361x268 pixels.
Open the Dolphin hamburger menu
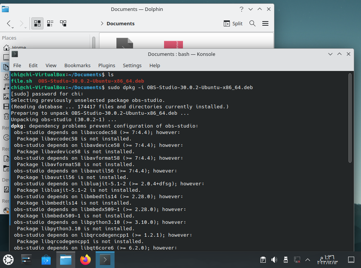point(265,23)
